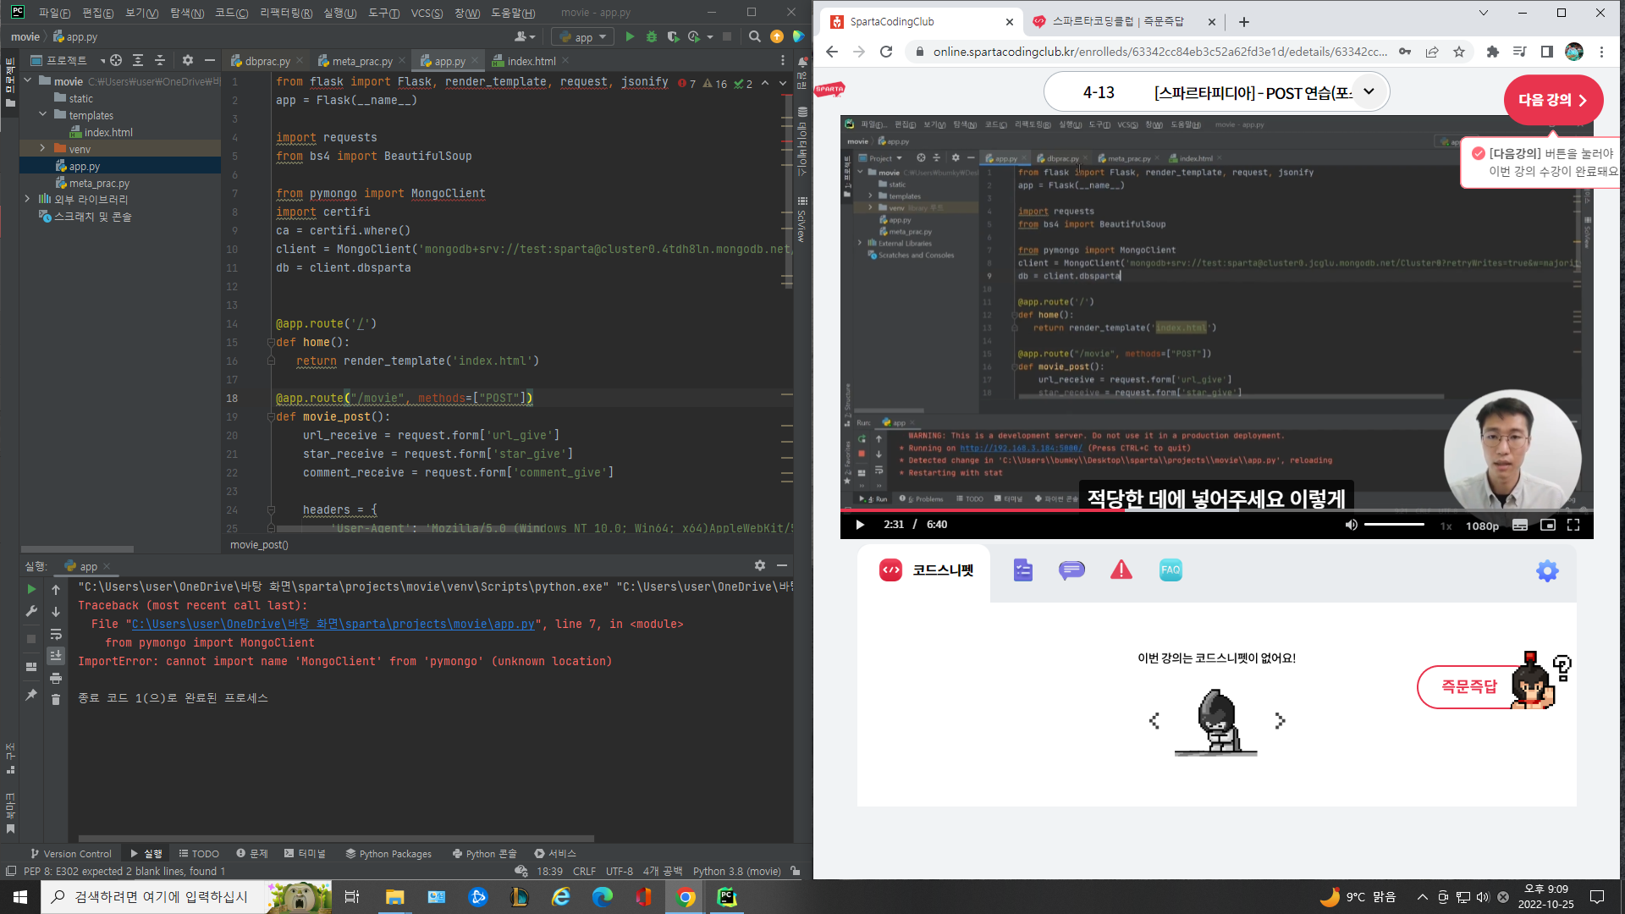The height and width of the screenshot is (914, 1625).
Task: Change video quality 1080p
Action: click(x=1482, y=526)
